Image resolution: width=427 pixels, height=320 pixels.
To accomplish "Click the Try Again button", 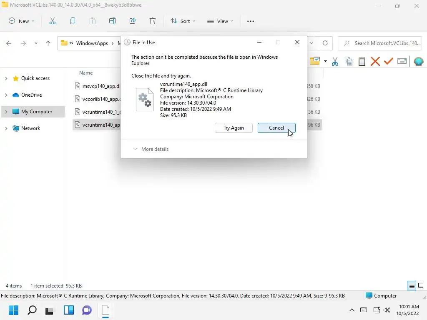I will point(234,128).
